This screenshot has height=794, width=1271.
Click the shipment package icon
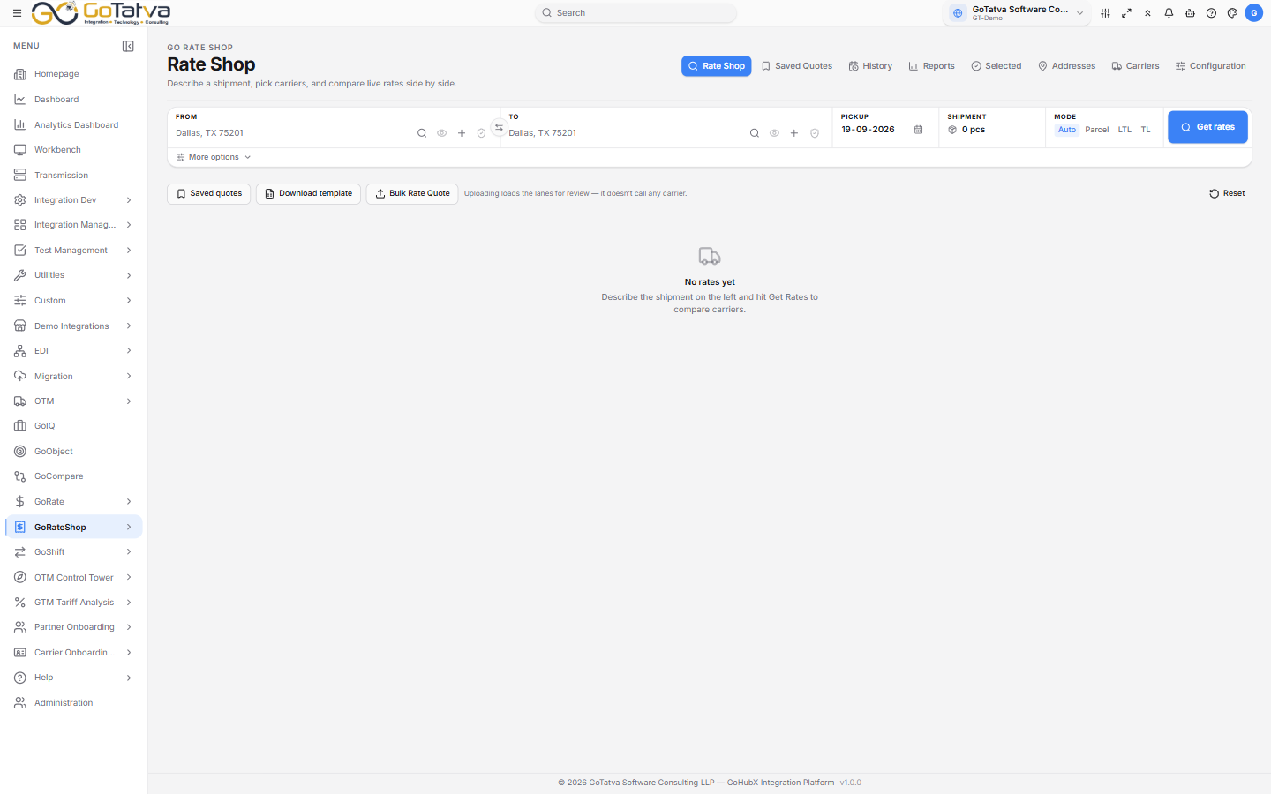952,130
